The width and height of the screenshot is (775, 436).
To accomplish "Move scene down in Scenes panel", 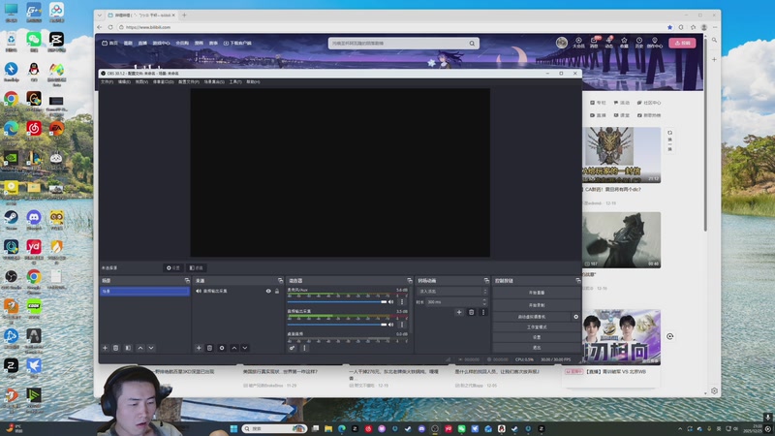I will point(151,348).
